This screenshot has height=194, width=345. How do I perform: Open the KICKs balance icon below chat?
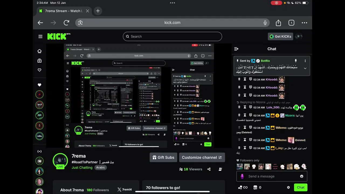click(243, 188)
